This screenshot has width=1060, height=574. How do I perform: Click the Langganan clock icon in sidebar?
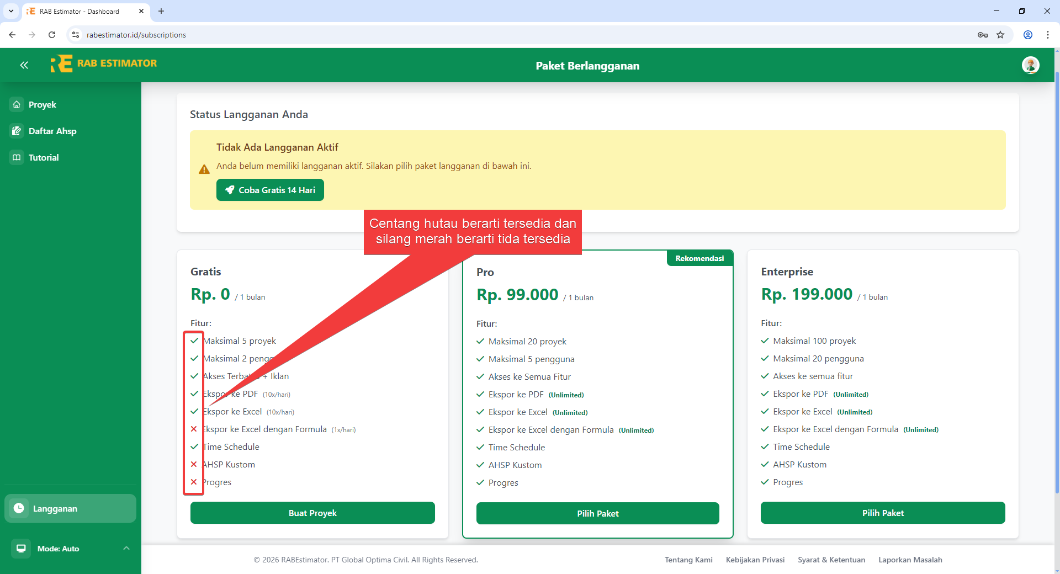click(x=19, y=508)
